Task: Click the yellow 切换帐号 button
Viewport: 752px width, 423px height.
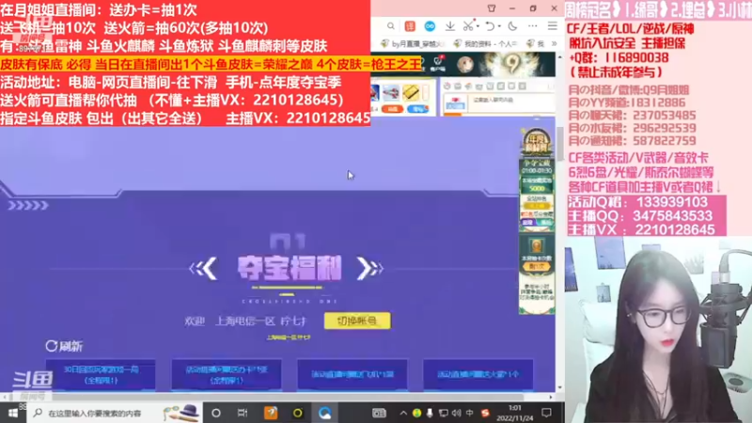Action: (357, 321)
